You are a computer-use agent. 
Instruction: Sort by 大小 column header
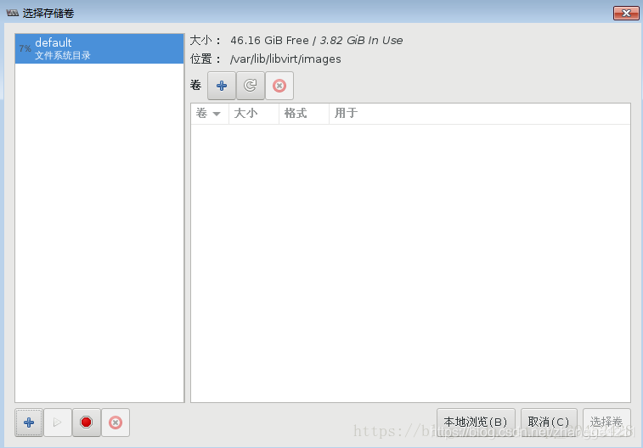254,114
